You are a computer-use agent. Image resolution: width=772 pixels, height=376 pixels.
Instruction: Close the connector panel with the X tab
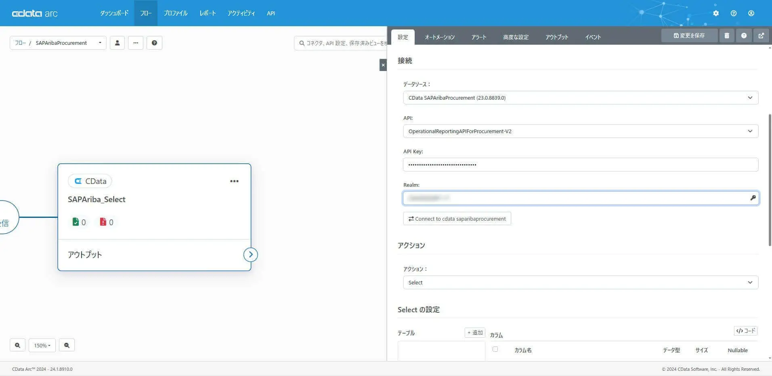[x=383, y=65]
